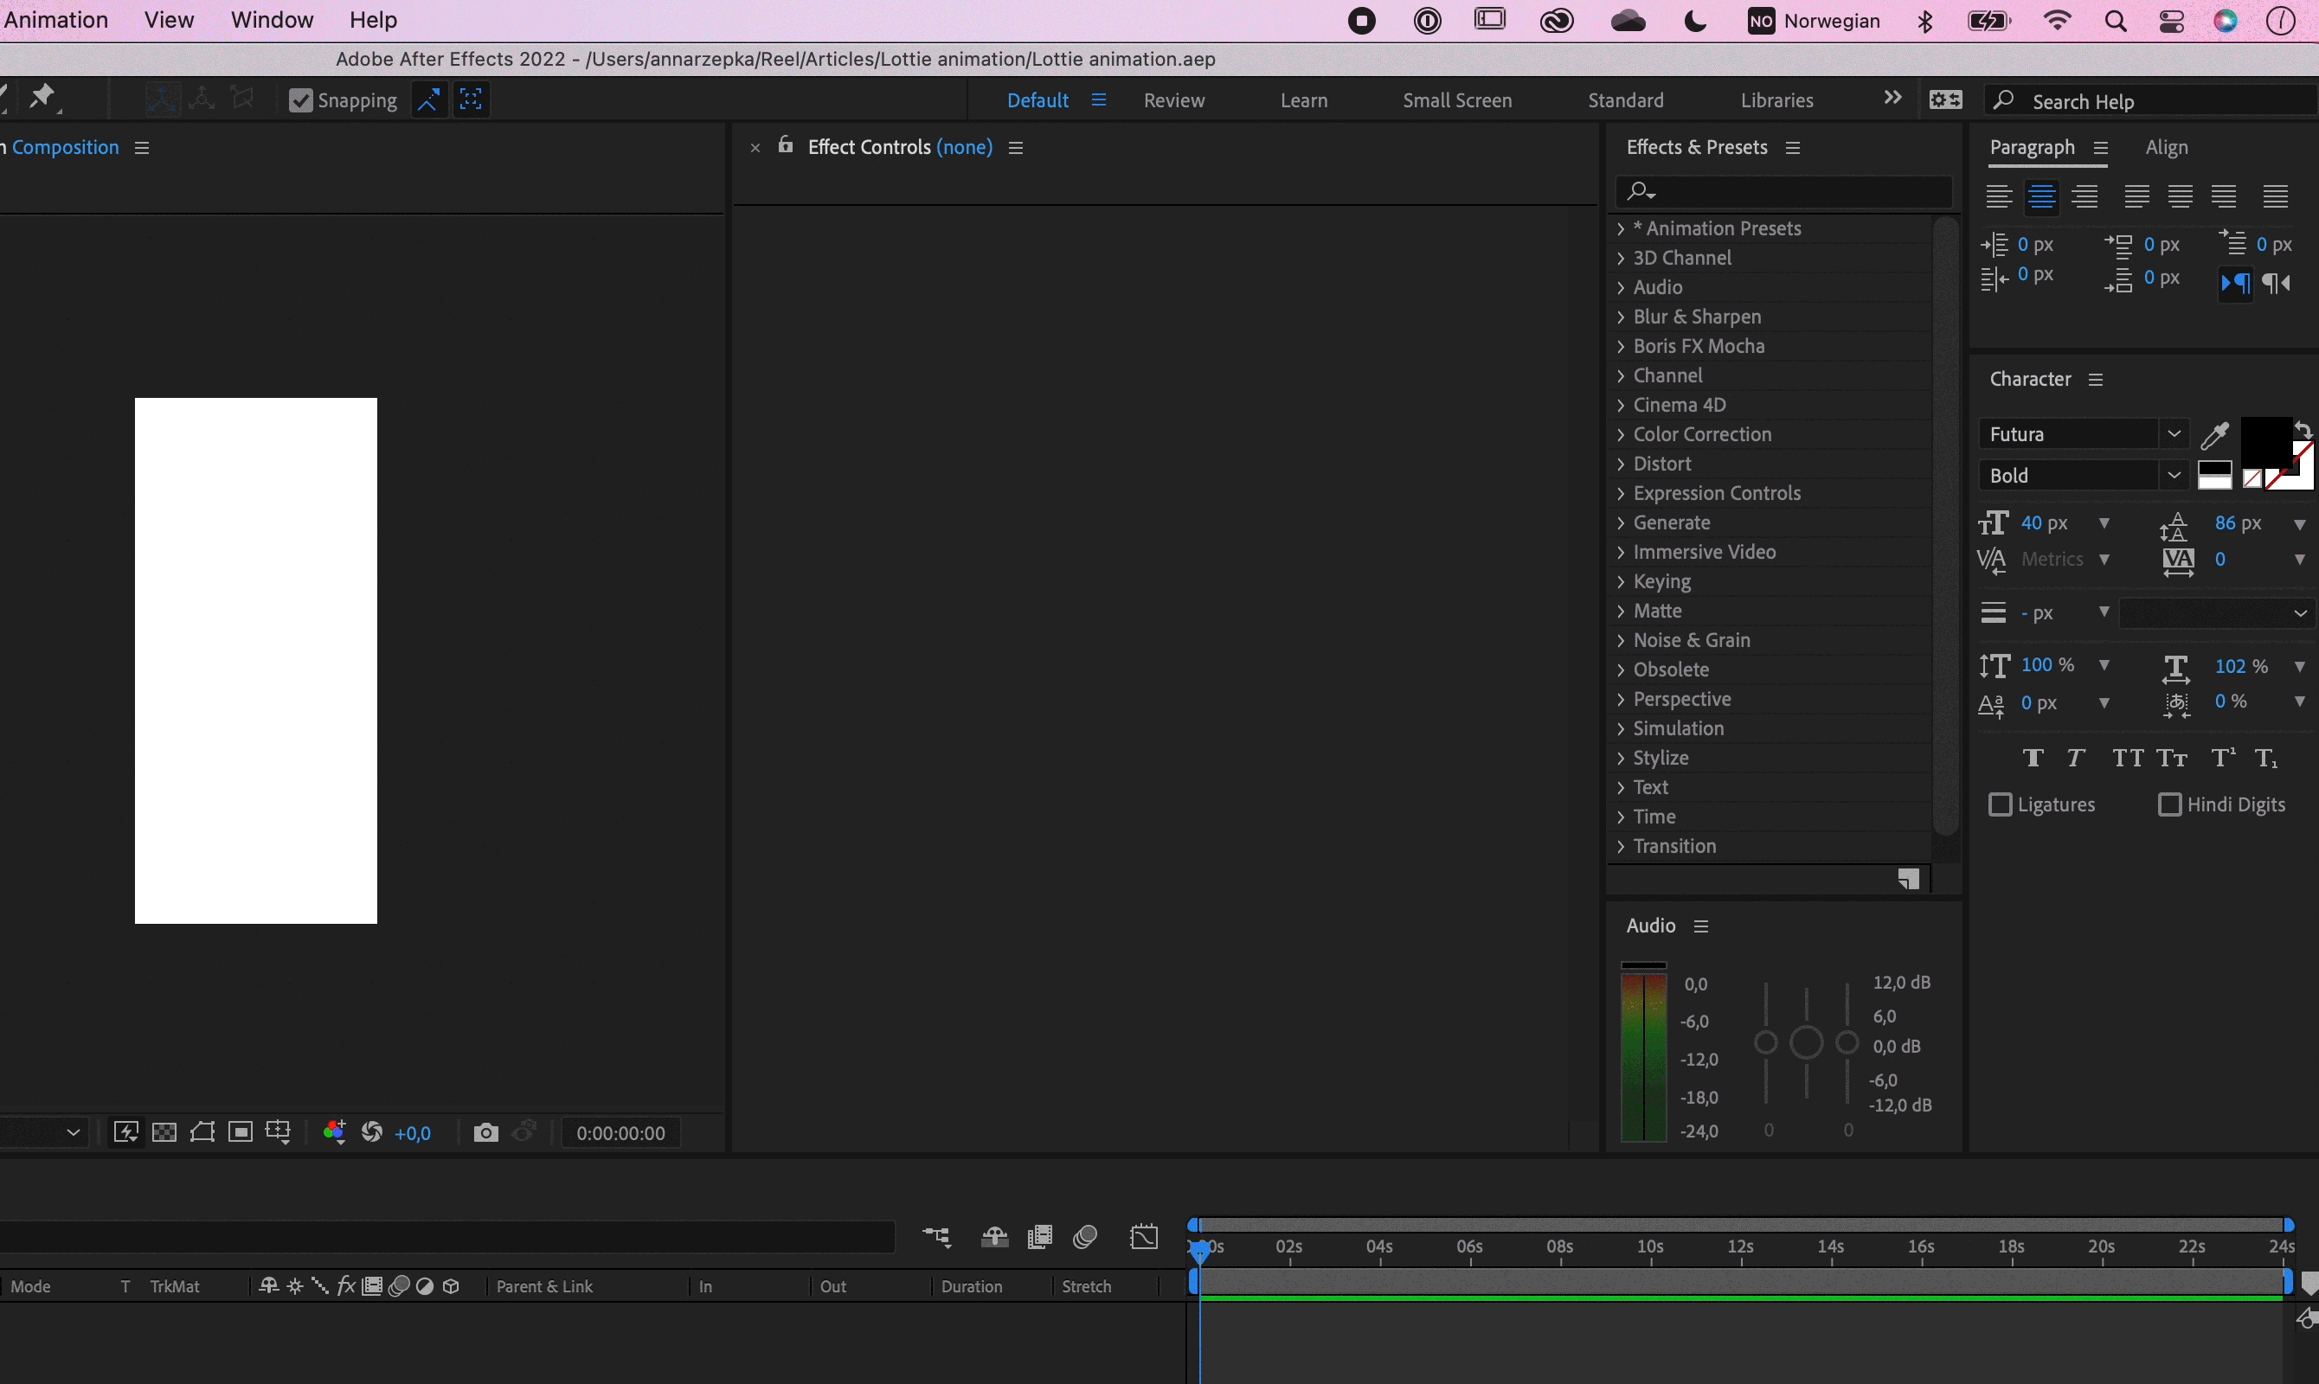Image resolution: width=2319 pixels, height=1384 pixels.
Task: Click the Effects & Presets search field
Action: [x=1783, y=191]
